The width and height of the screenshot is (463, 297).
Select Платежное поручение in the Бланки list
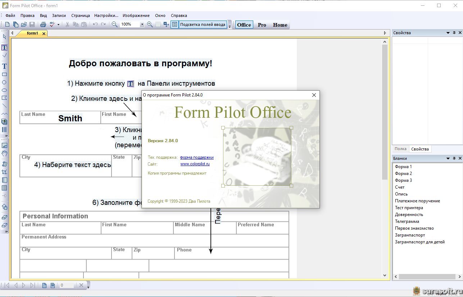tap(417, 201)
